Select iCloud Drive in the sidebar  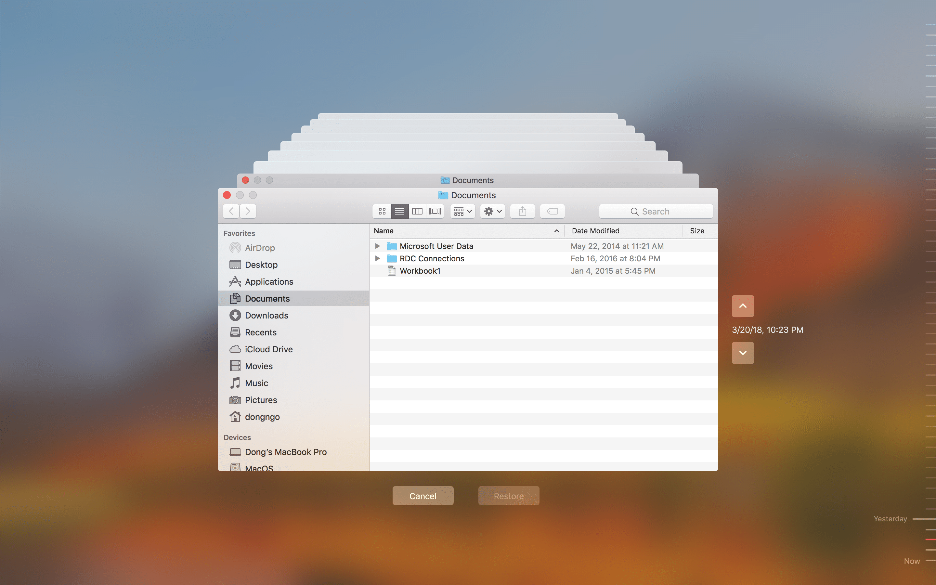268,349
